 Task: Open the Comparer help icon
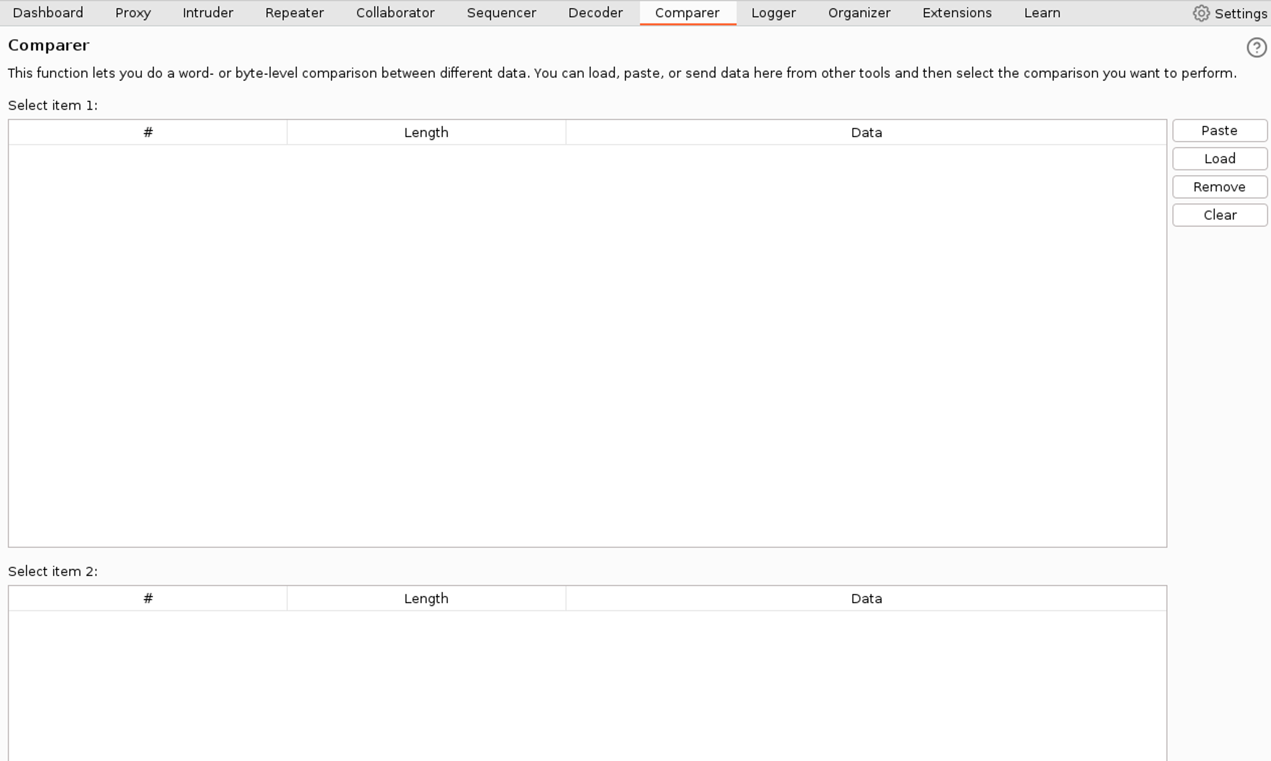click(1256, 48)
